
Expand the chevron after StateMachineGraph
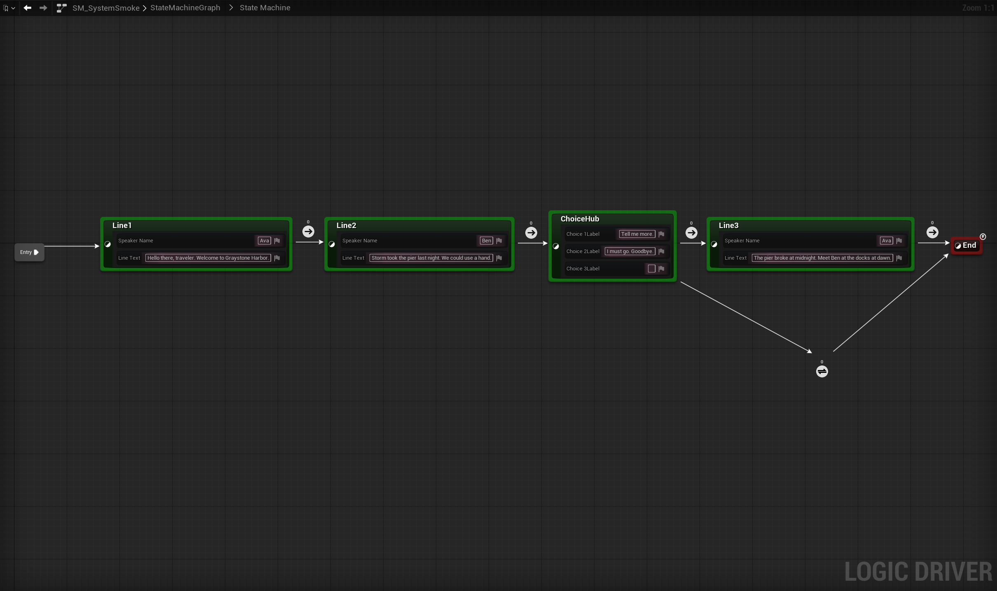pyautogui.click(x=231, y=8)
